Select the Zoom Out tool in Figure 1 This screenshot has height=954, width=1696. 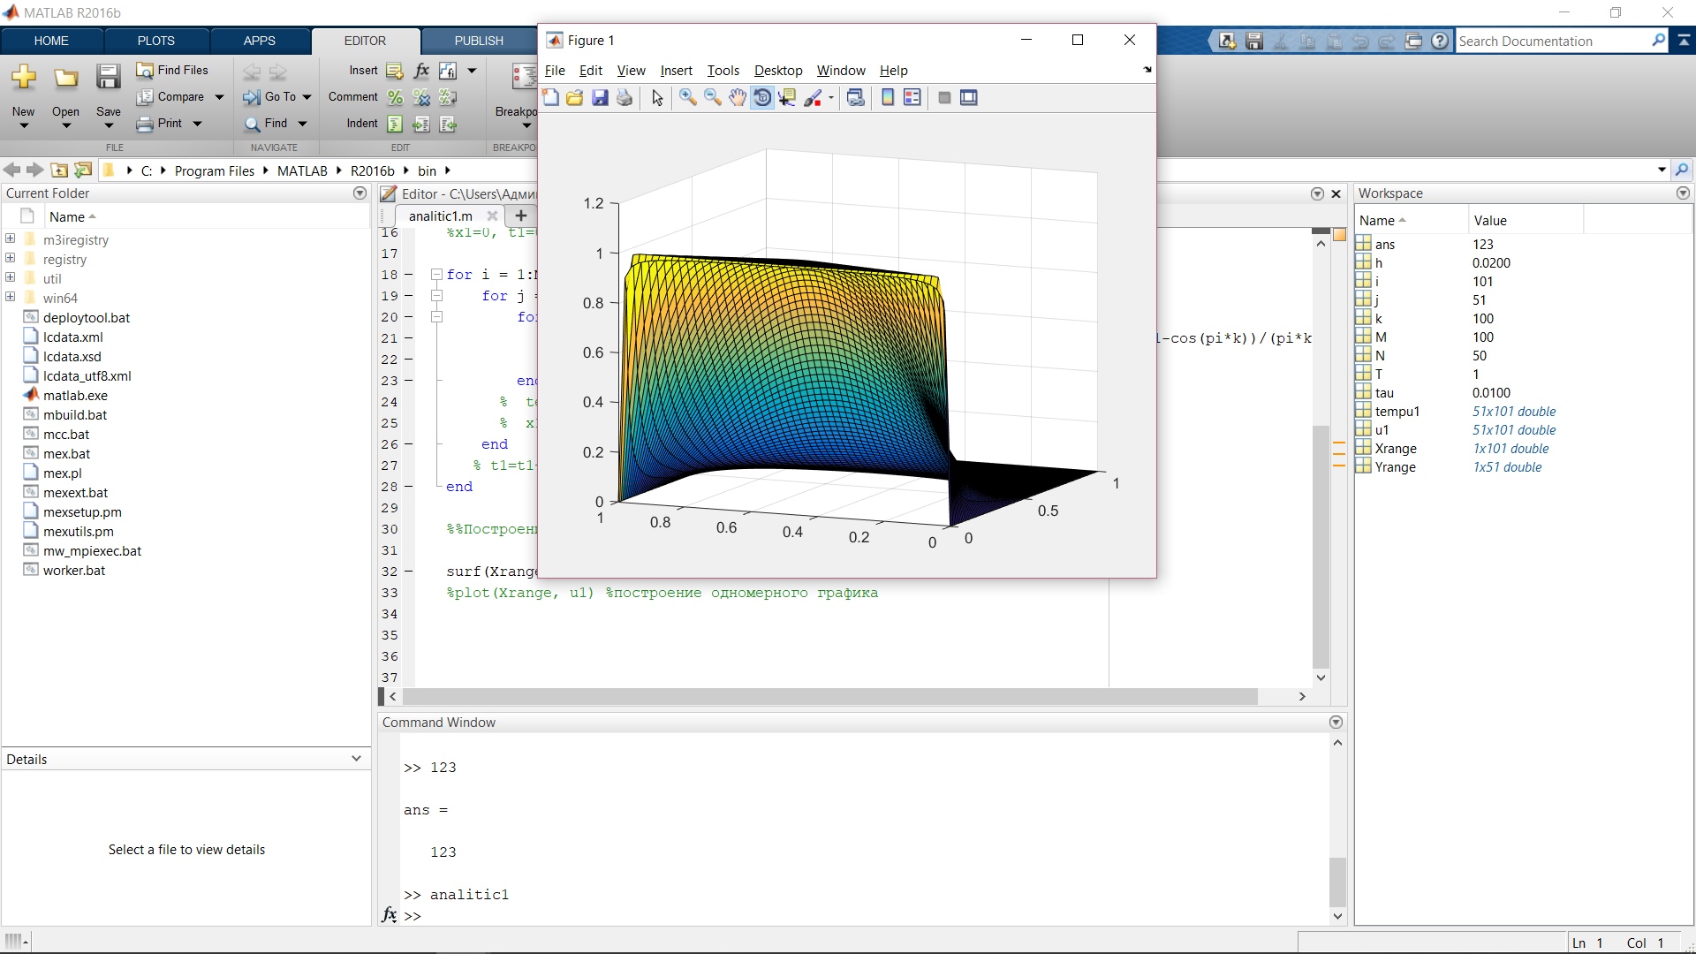click(x=712, y=98)
